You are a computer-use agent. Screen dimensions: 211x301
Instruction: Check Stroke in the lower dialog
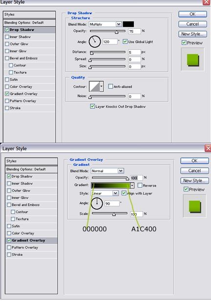point(9,255)
